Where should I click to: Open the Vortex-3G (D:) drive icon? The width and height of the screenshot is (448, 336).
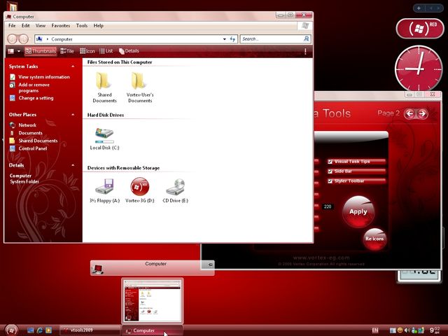[140, 186]
